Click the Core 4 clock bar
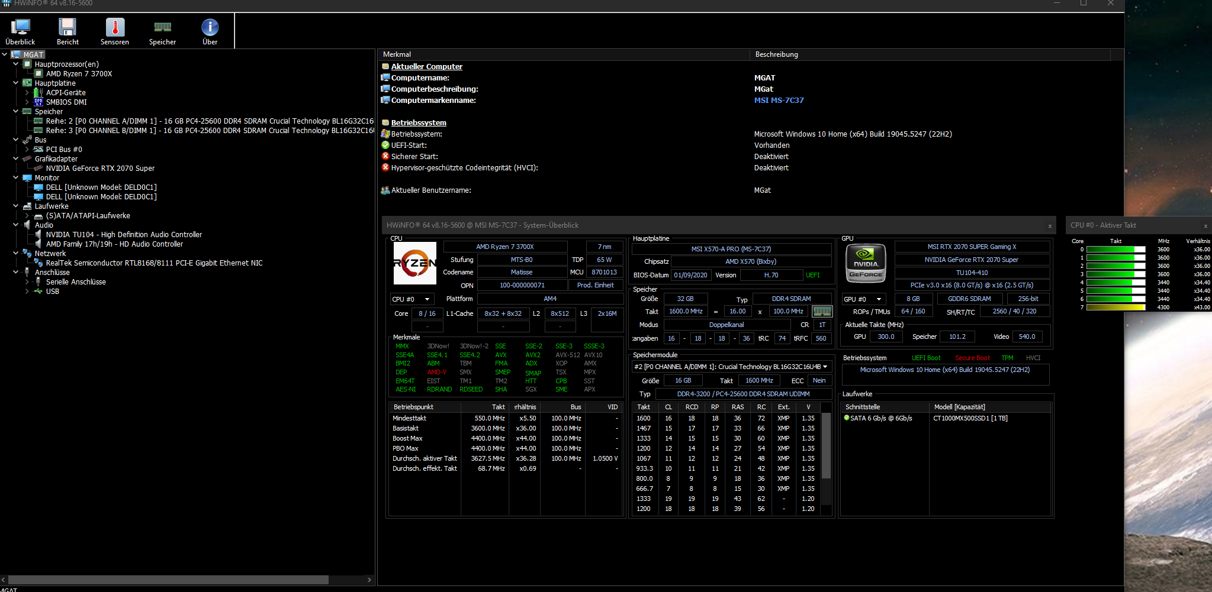This screenshot has width=1212, height=592. [x=1115, y=283]
